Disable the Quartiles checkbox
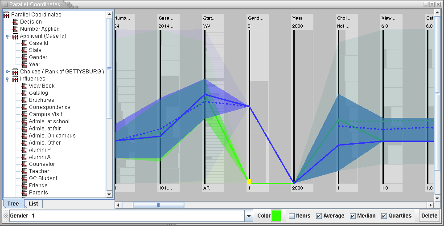Screen dimensions: 444x226 (384, 216)
